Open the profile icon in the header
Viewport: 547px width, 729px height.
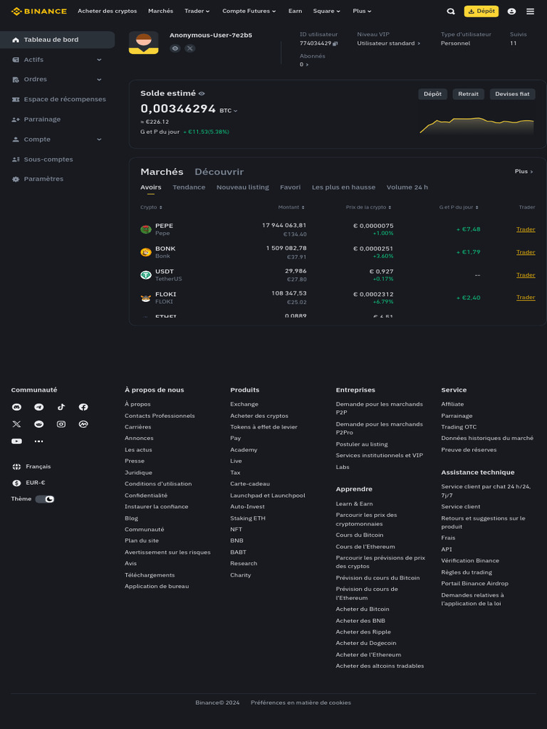click(x=511, y=11)
